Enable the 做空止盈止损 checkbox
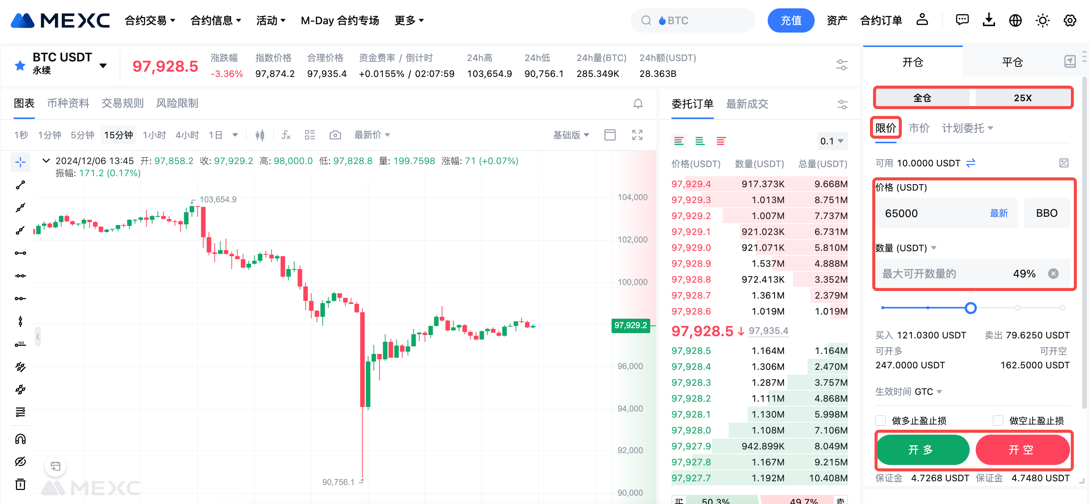 [998, 420]
